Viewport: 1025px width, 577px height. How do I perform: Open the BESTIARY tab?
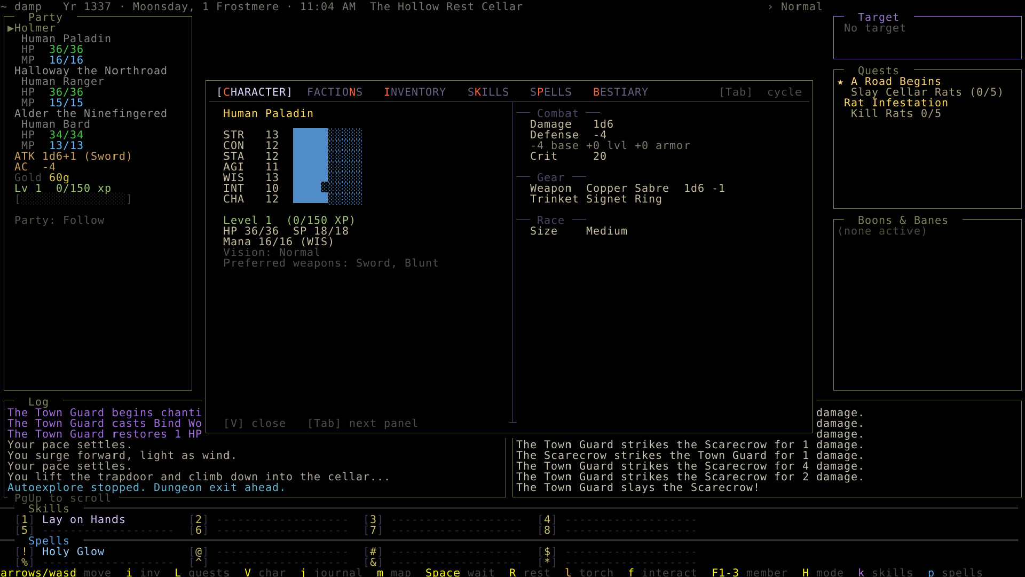tap(620, 92)
